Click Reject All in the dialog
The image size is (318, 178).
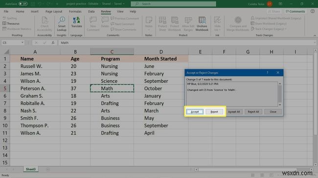coord(253,112)
